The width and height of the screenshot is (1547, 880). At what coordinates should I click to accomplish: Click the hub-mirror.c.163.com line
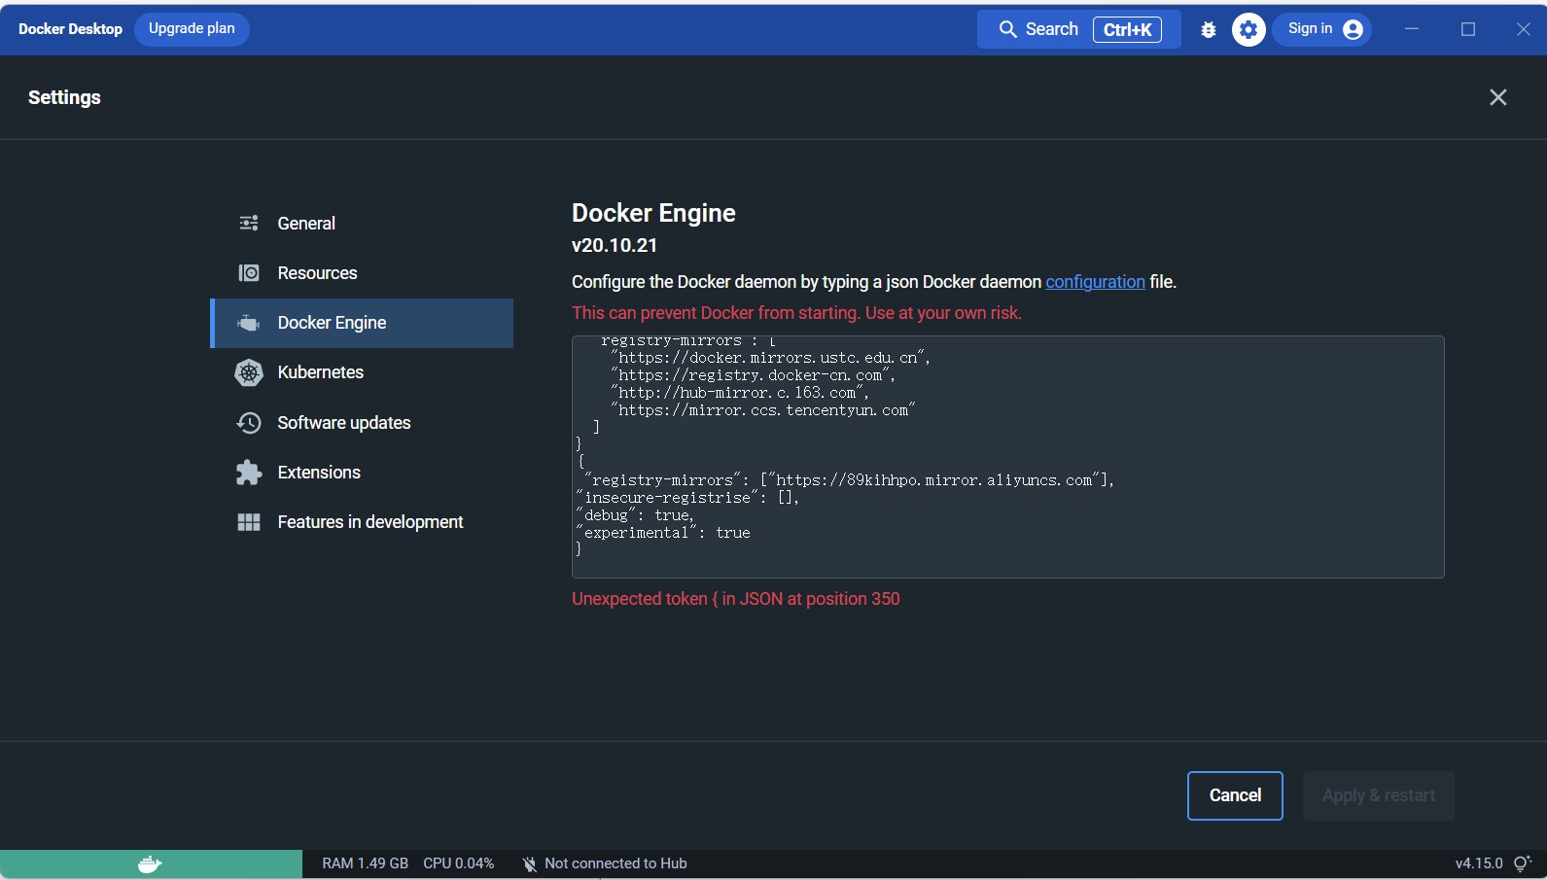[739, 393]
